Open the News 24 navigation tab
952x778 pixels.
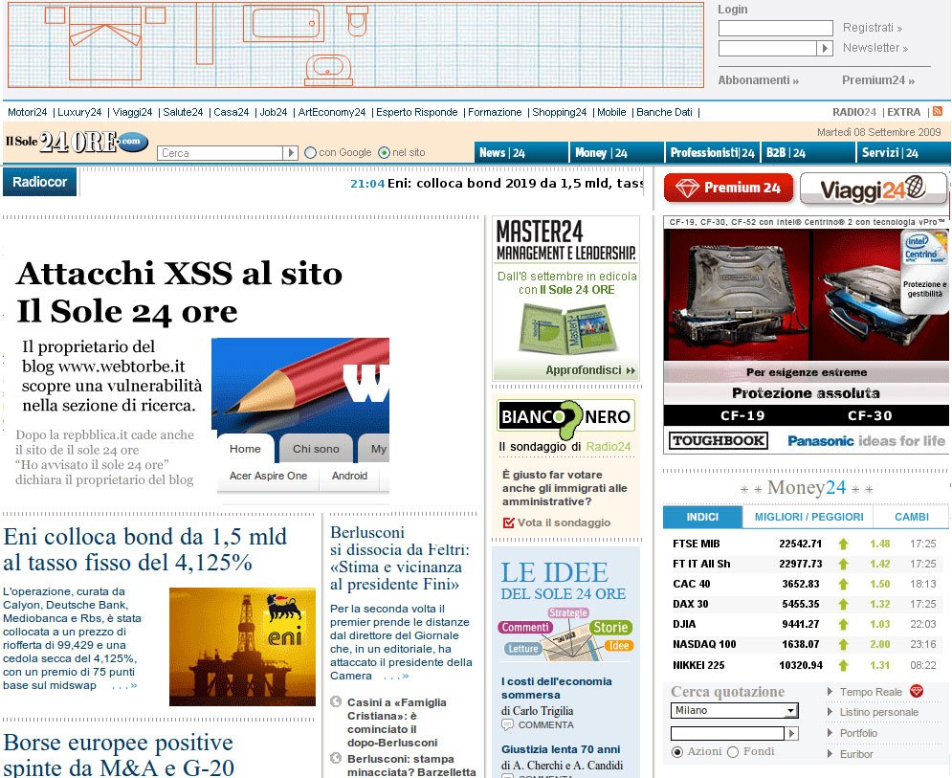(520, 153)
